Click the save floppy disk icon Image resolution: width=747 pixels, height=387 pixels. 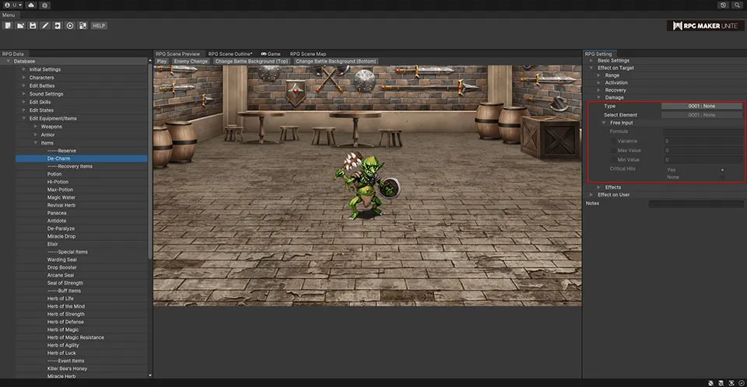[x=33, y=26]
